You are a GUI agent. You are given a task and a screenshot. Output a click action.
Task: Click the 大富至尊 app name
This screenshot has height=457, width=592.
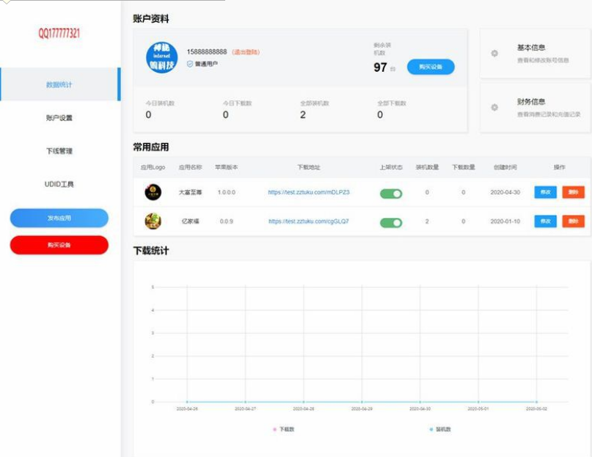point(190,192)
